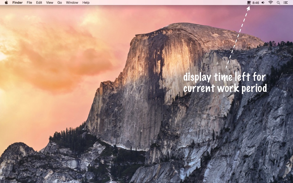Open the Notification Center icon
The width and height of the screenshot is (293, 183).
(286, 2)
